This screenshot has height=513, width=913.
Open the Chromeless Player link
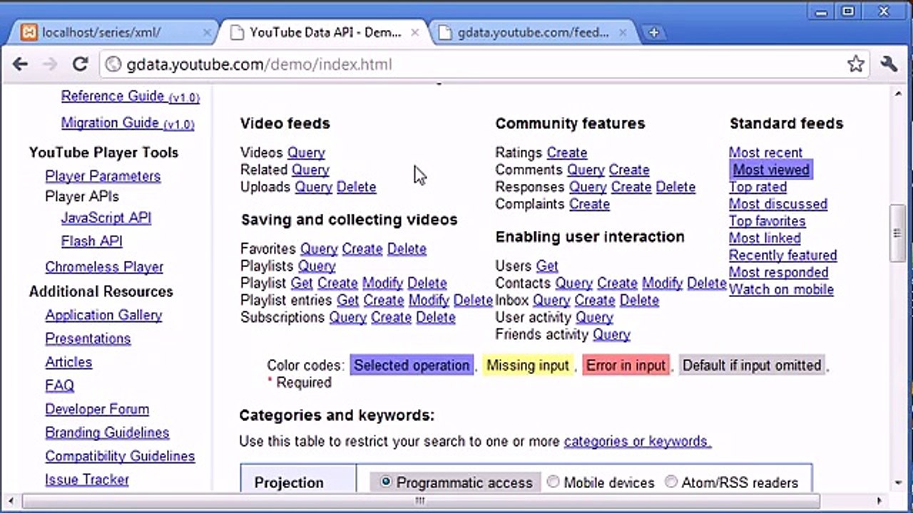104,266
